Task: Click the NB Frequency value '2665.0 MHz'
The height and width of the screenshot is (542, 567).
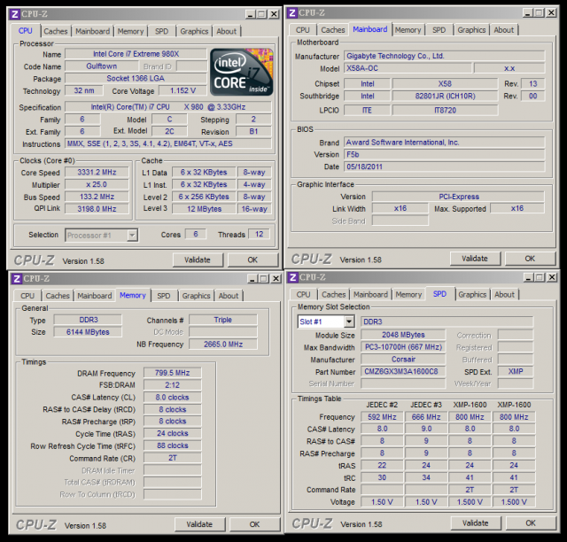Action: [223, 345]
